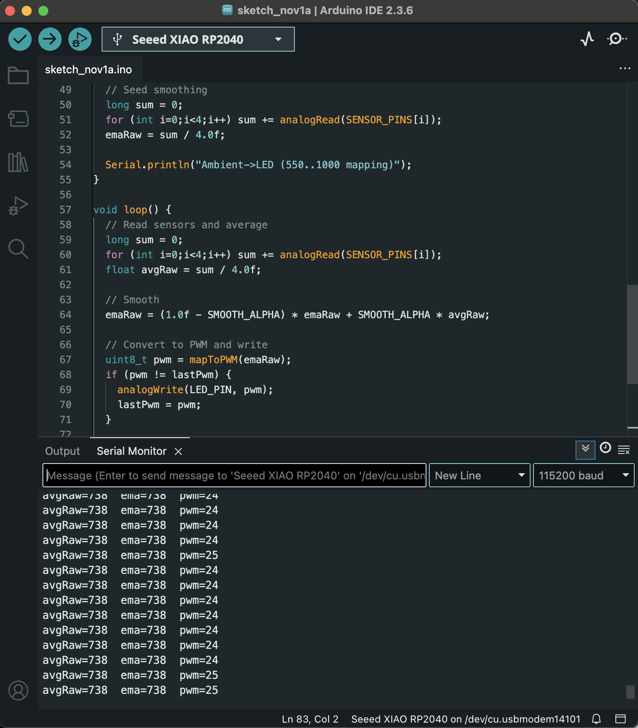Clear the Serial Monitor output
This screenshot has height=728, width=638.
click(x=623, y=450)
